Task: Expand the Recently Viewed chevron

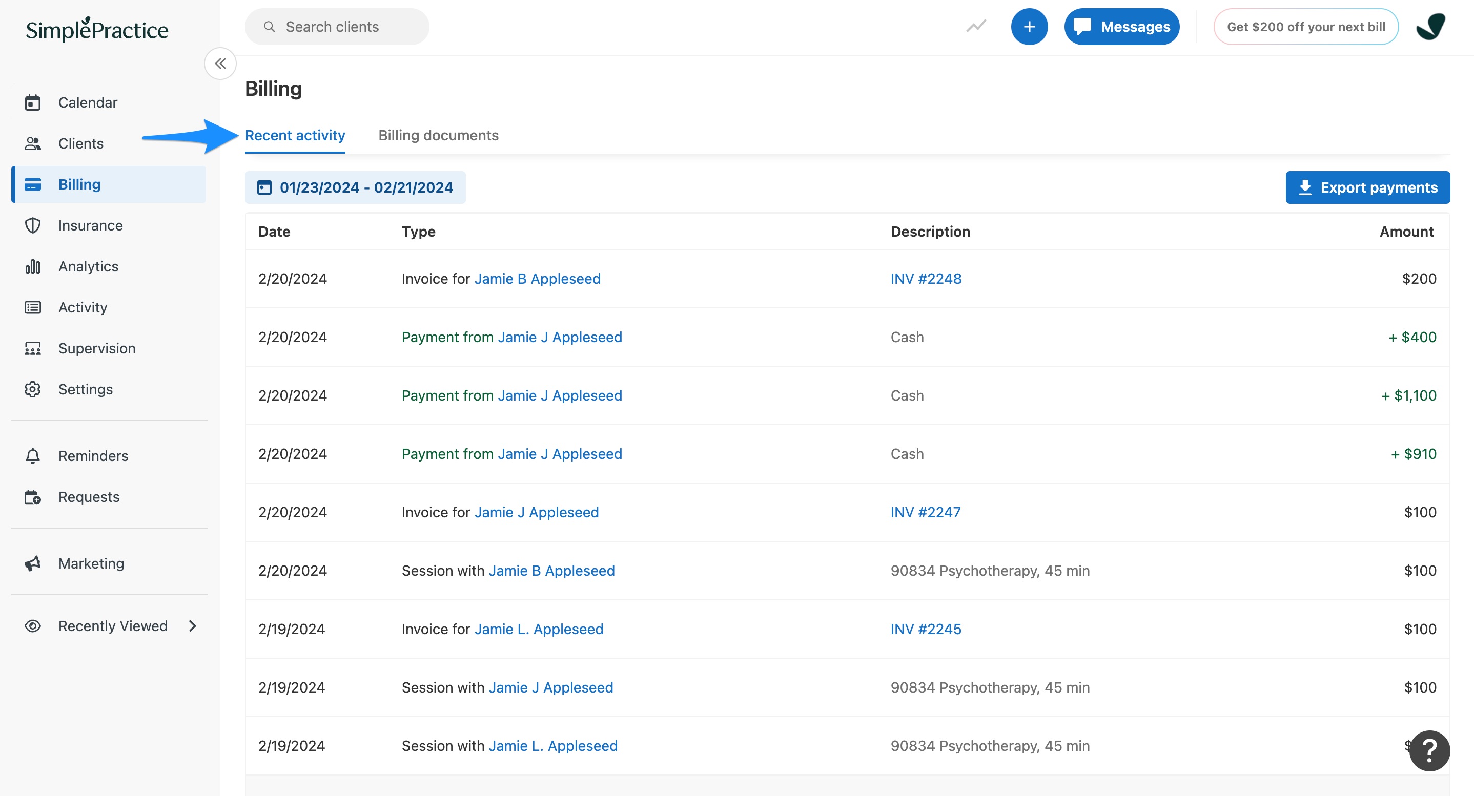Action: (x=193, y=626)
